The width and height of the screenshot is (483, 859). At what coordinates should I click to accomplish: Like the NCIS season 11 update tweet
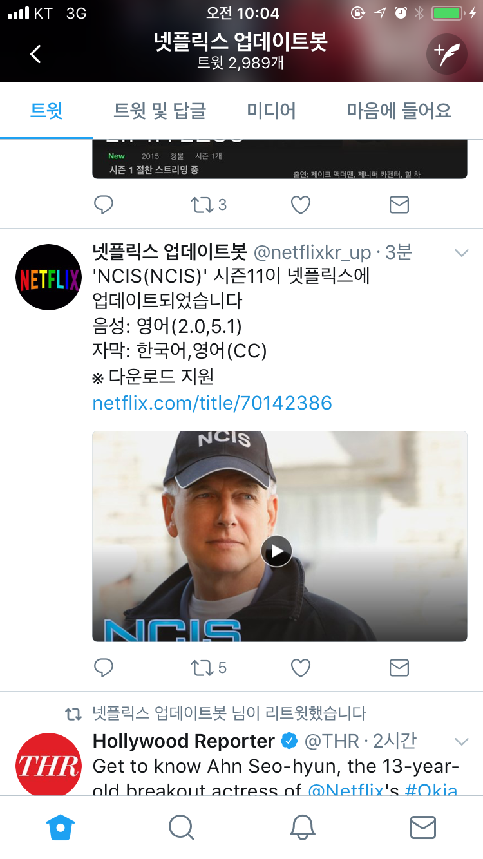[x=301, y=668]
